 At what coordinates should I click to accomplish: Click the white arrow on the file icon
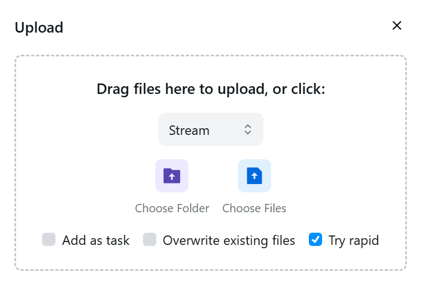(254, 176)
